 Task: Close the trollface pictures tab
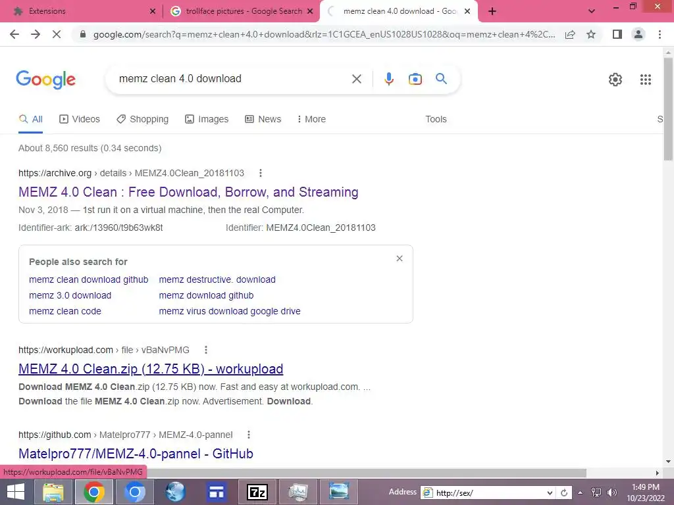310,11
